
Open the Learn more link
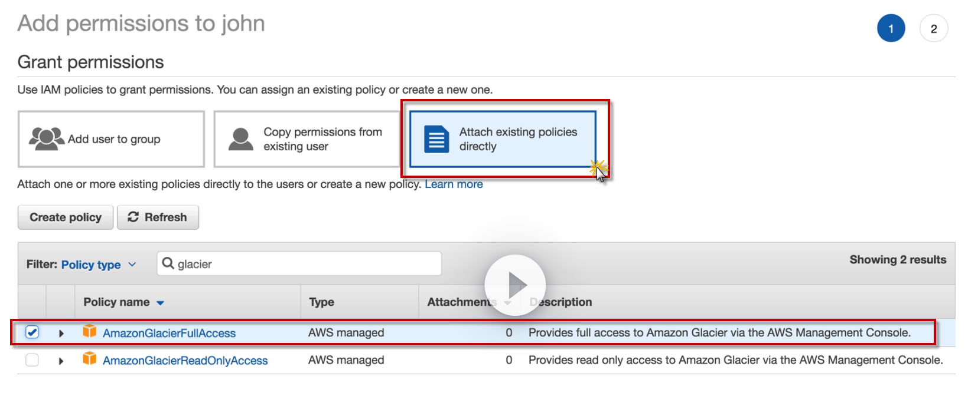point(454,184)
